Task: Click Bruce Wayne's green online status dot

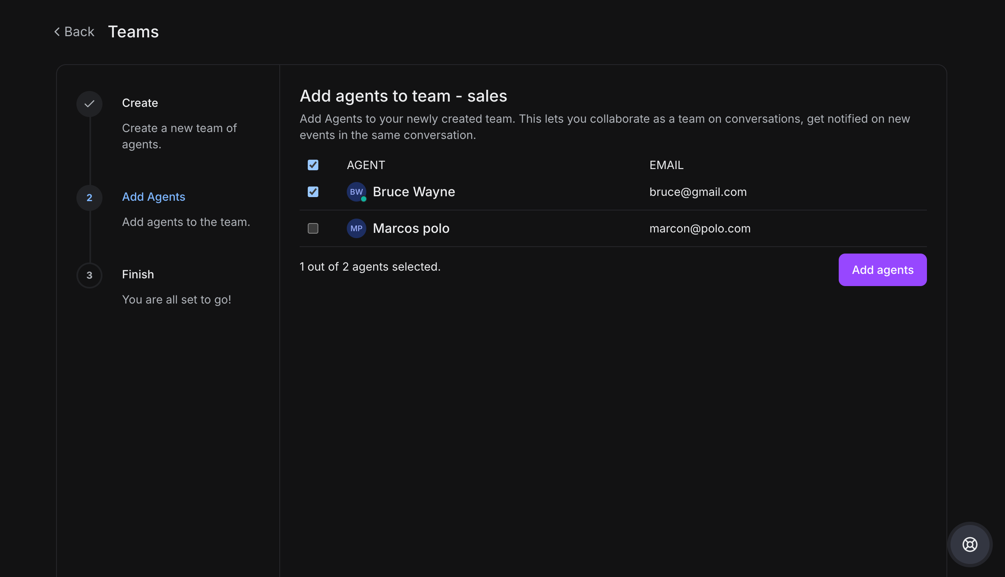Action: [x=364, y=199]
